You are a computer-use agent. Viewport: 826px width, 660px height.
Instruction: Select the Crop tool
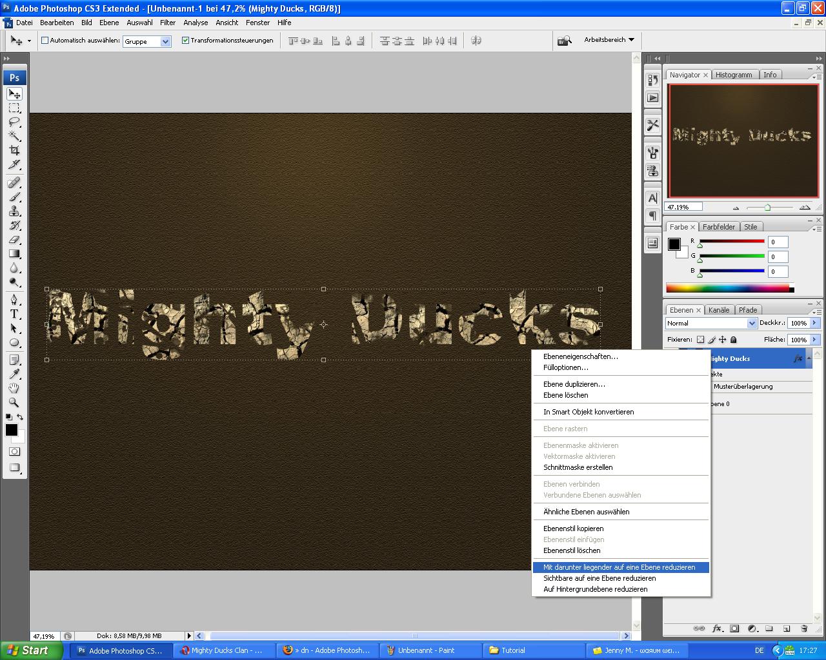(x=14, y=150)
